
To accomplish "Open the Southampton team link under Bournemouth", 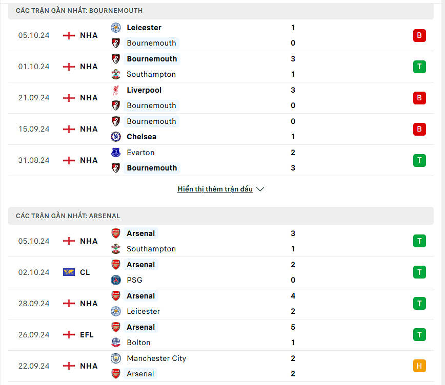I will click(x=151, y=74).
